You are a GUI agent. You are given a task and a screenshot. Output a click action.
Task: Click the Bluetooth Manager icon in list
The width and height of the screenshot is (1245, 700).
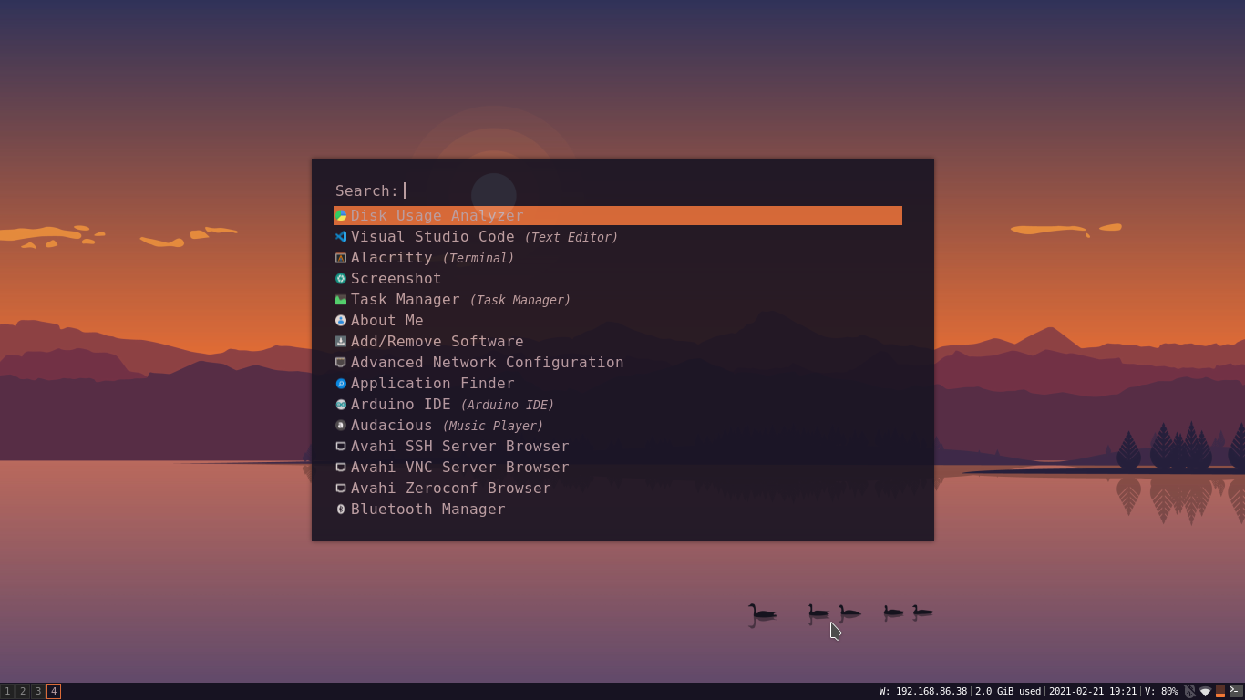(x=341, y=510)
